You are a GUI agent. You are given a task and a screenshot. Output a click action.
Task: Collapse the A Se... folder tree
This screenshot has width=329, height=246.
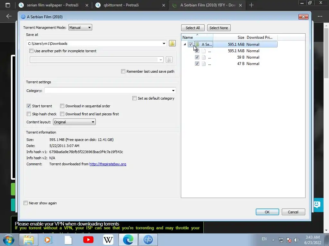tap(185, 44)
